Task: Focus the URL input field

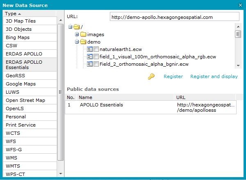Action: 175,16
